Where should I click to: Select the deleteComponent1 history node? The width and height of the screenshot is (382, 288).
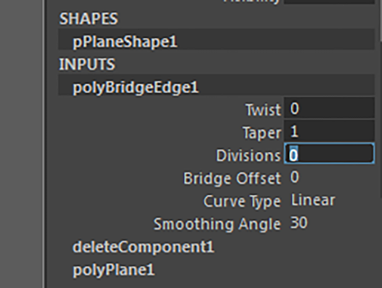(143, 246)
